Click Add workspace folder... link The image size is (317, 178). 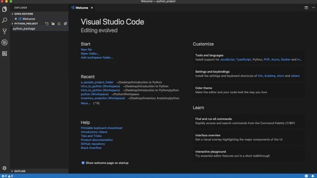pyautogui.click(x=97, y=57)
